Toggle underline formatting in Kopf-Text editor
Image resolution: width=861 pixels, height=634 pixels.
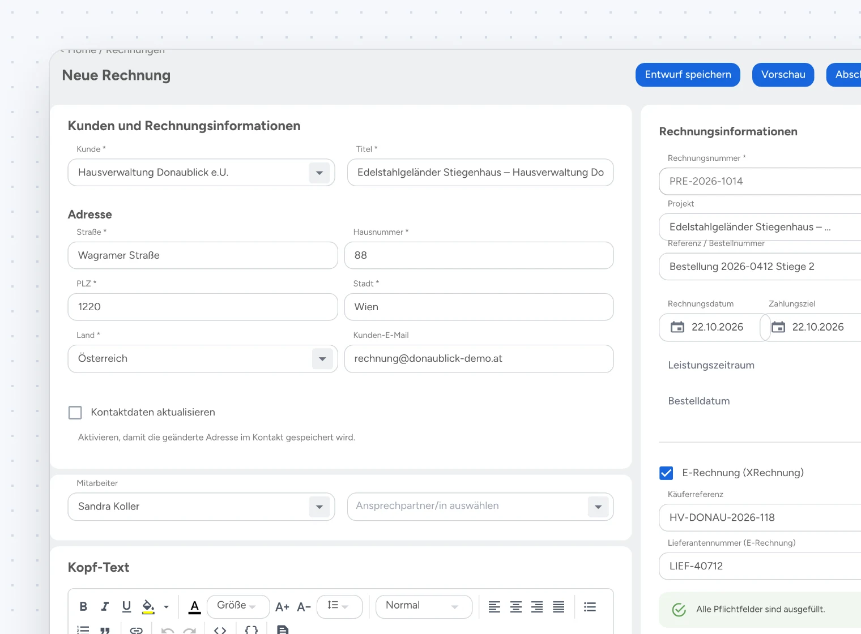click(126, 606)
